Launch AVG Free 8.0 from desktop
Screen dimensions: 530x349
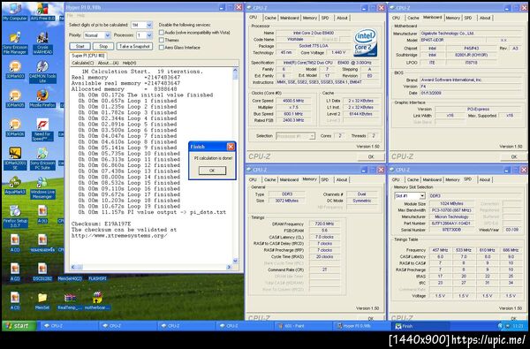(x=42, y=11)
